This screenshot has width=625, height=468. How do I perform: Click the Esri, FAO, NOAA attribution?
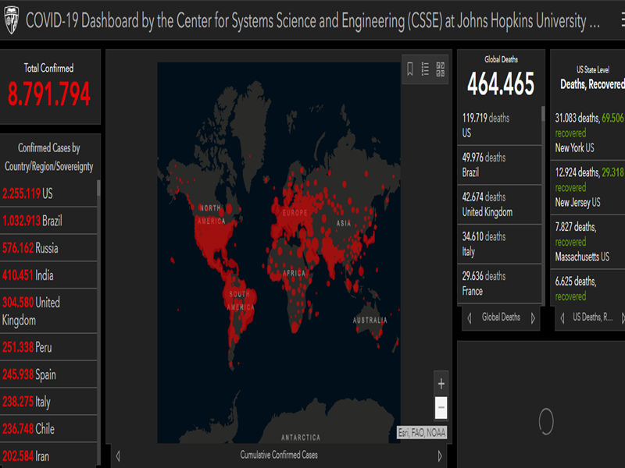pyautogui.click(x=422, y=433)
